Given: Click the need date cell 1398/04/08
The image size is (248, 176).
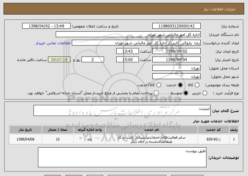Looking at the screenshot, I should pyautogui.click(x=25, y=140).
